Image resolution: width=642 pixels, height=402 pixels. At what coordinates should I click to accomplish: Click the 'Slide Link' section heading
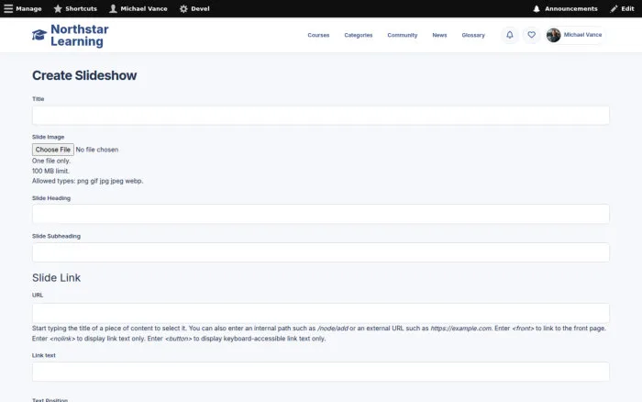(57, 277)
